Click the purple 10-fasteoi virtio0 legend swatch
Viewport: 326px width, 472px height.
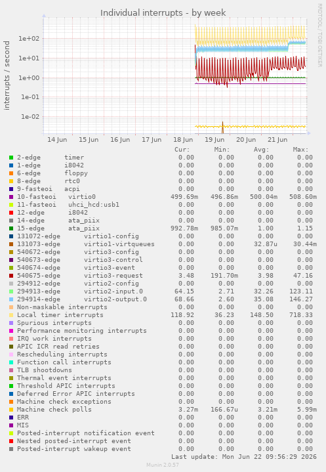(11, 197)
